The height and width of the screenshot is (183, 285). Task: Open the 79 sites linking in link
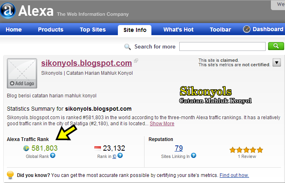(x=179, y=148)
